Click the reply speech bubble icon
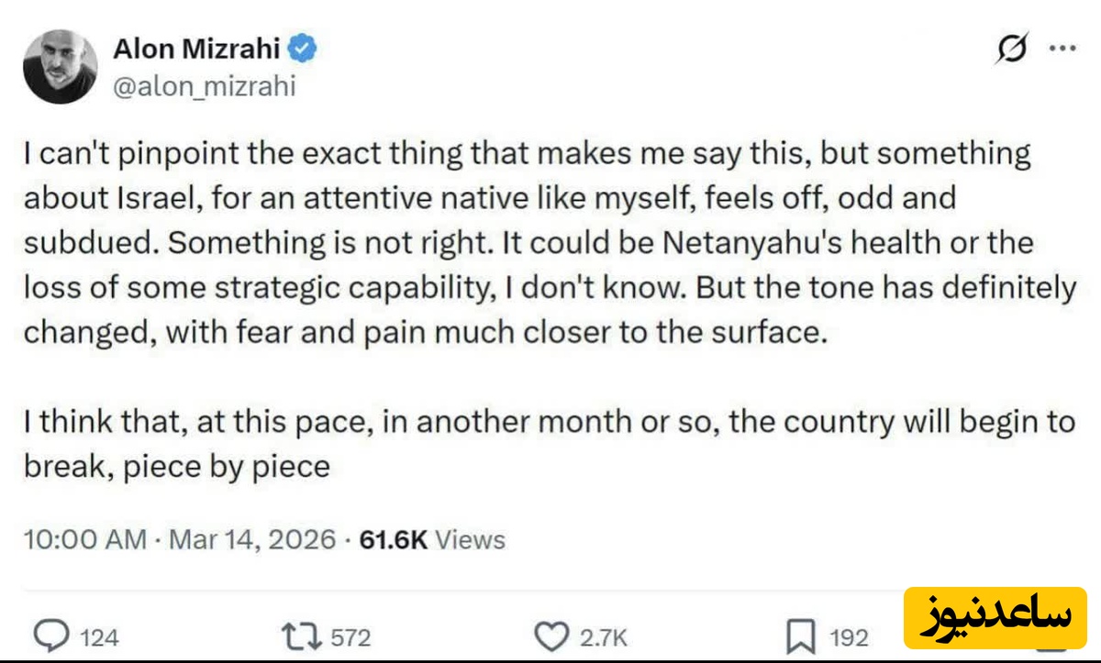 tap(52, 635)
